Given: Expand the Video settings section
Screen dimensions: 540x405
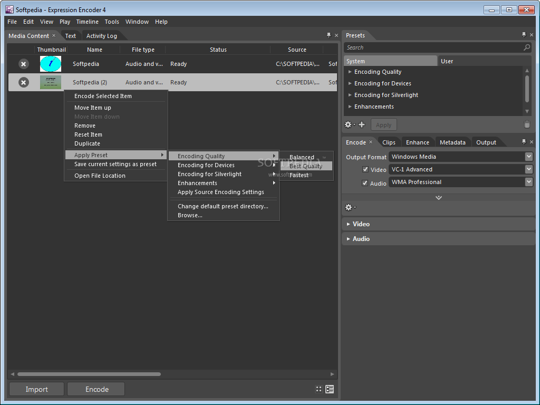Looking at the screenshot, I should [x=349, y=224].
